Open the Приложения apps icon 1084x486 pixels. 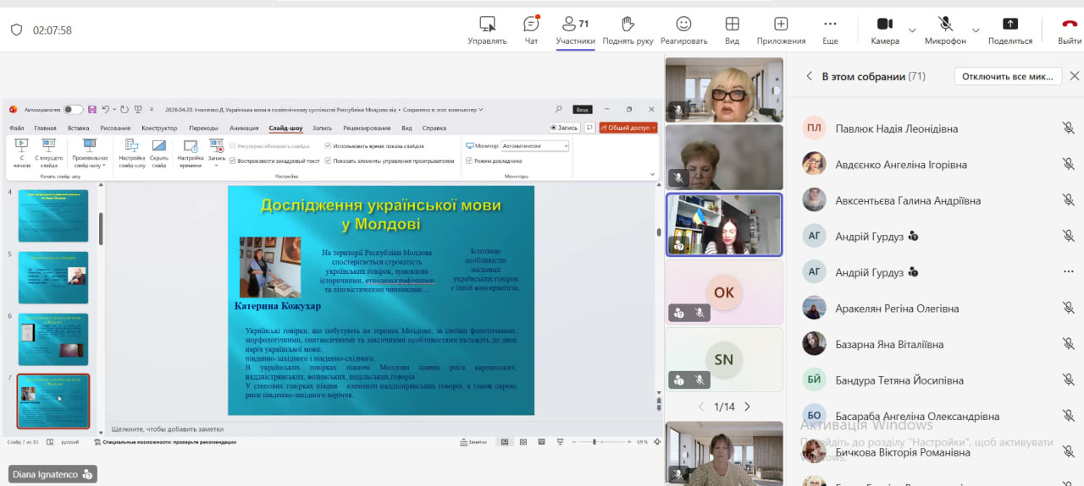pos(781,24)
